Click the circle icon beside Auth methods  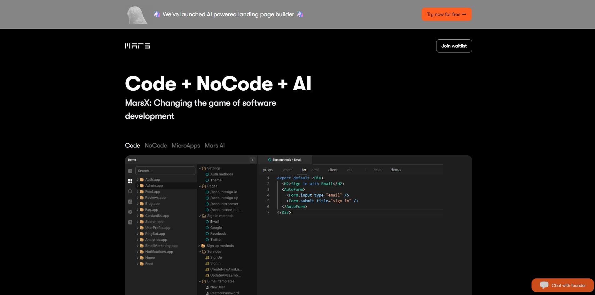207,174
